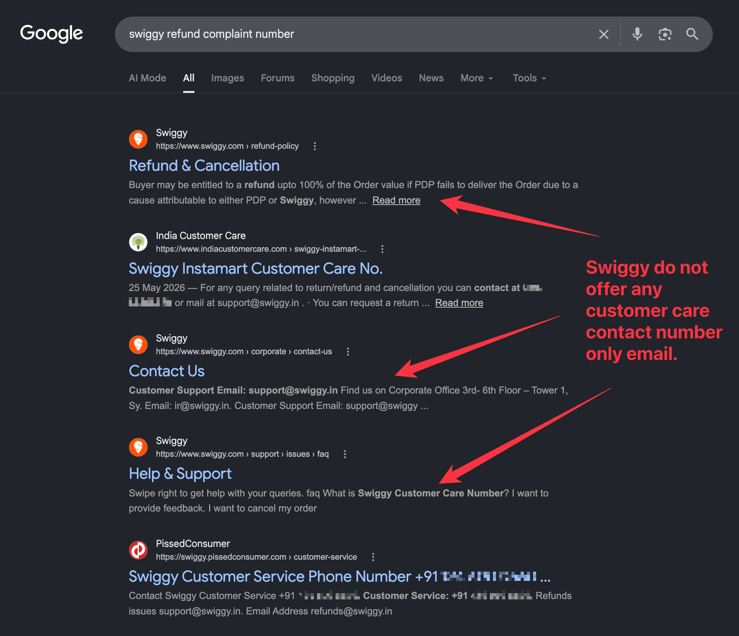Switch to the AI Mode tab

147,78
